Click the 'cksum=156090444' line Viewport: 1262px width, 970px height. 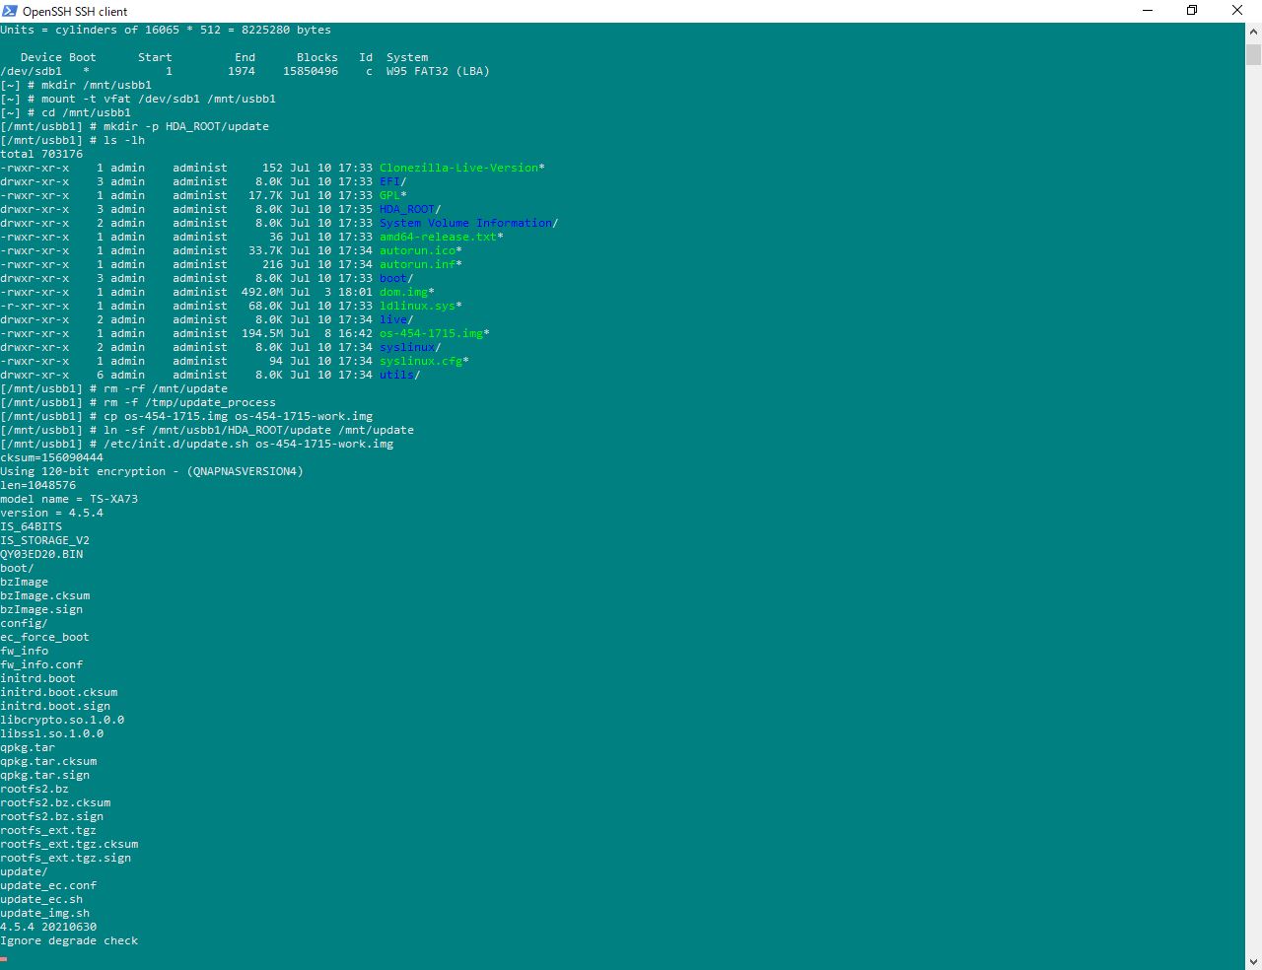(51, 457)
